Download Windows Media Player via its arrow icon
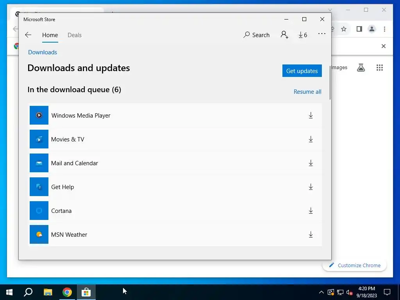This screenshot has width=400, height=300. coord(311,115)
